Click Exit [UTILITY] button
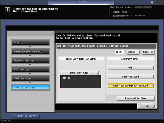This screenshot has width=164, height=123. click(x=26, y=116)
